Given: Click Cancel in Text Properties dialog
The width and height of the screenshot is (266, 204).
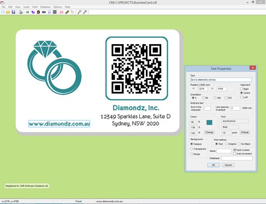Looking at the screenshot, I should tap(228, 165).
